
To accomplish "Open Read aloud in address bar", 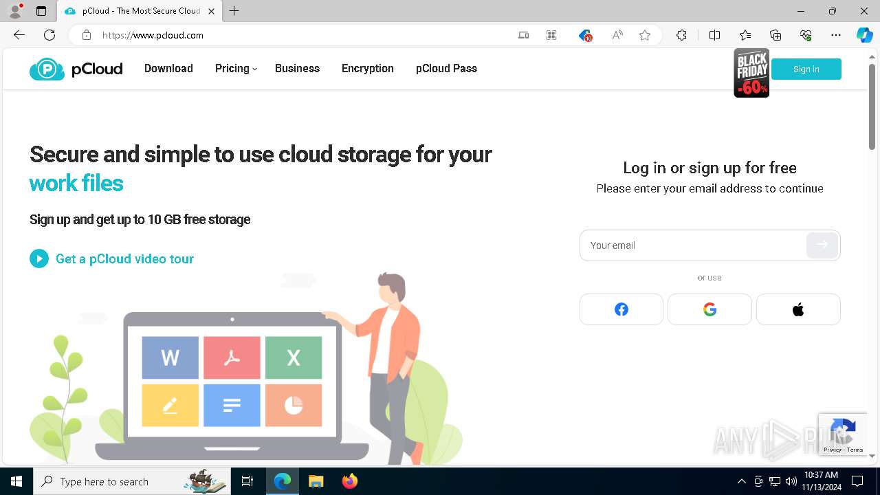I will (617, 35).
